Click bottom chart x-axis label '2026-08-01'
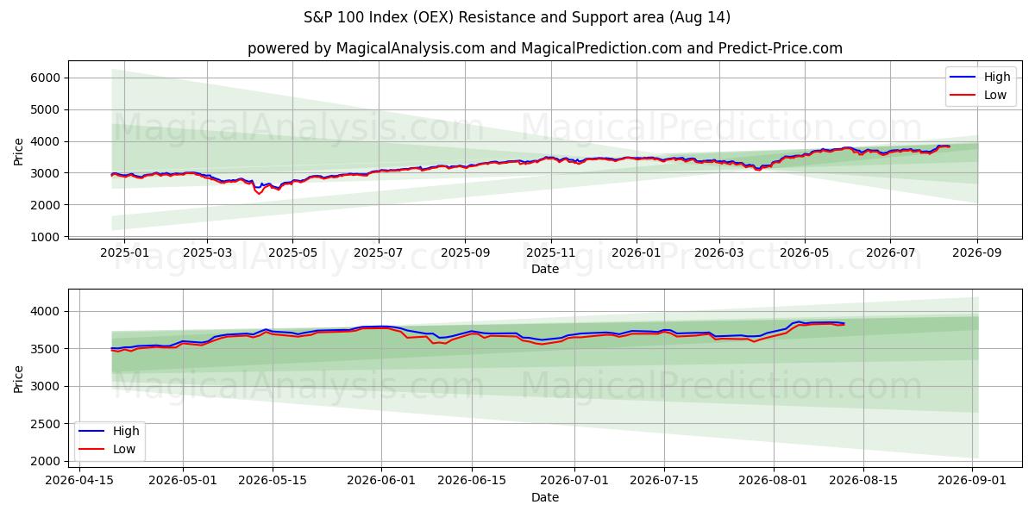Screen dimensions: 1035x517 click(x=774, y=481)
